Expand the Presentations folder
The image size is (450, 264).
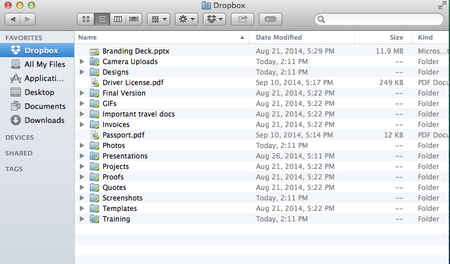click(x=82, y=156)
